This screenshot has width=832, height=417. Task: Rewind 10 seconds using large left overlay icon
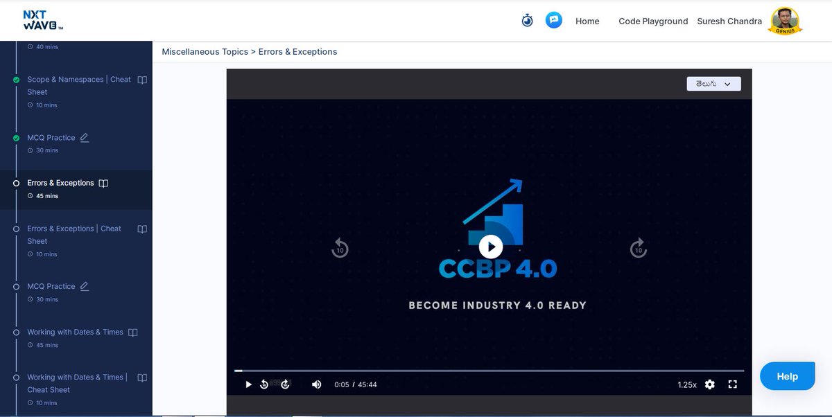tap(340, 247)
